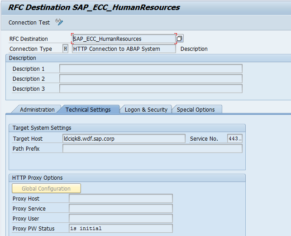291x236 pixels.
Task: Click the Path Prefix input field
Action: click(152, 148)
